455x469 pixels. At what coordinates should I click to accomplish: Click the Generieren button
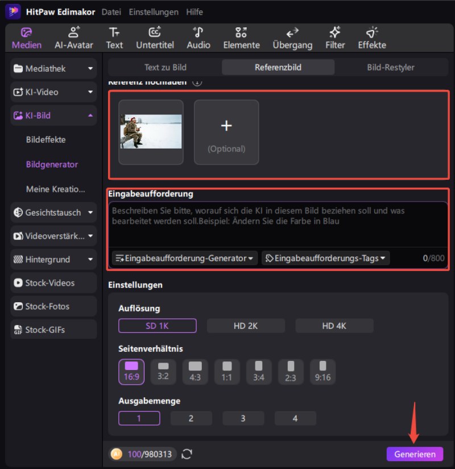point(415,454)
